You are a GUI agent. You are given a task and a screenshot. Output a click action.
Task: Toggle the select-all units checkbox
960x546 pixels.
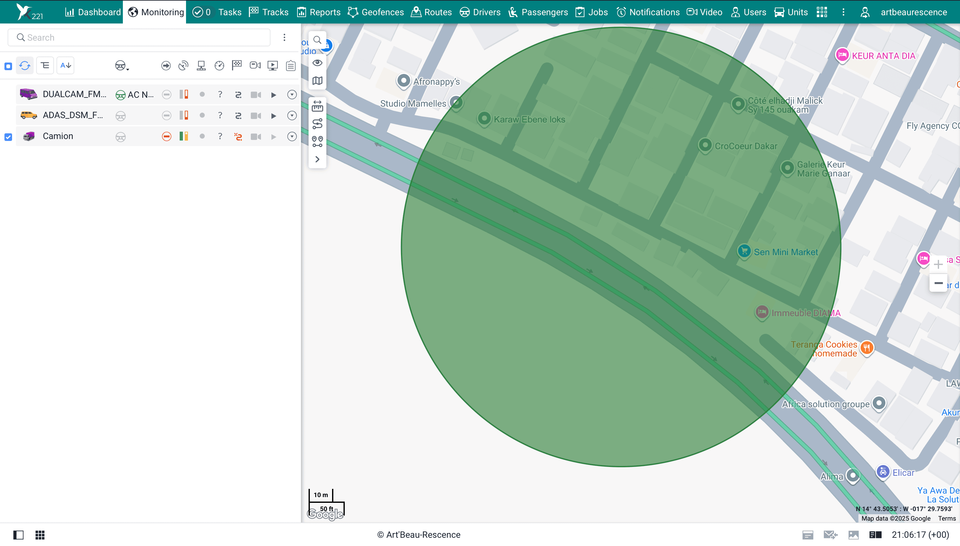(8, 65)
